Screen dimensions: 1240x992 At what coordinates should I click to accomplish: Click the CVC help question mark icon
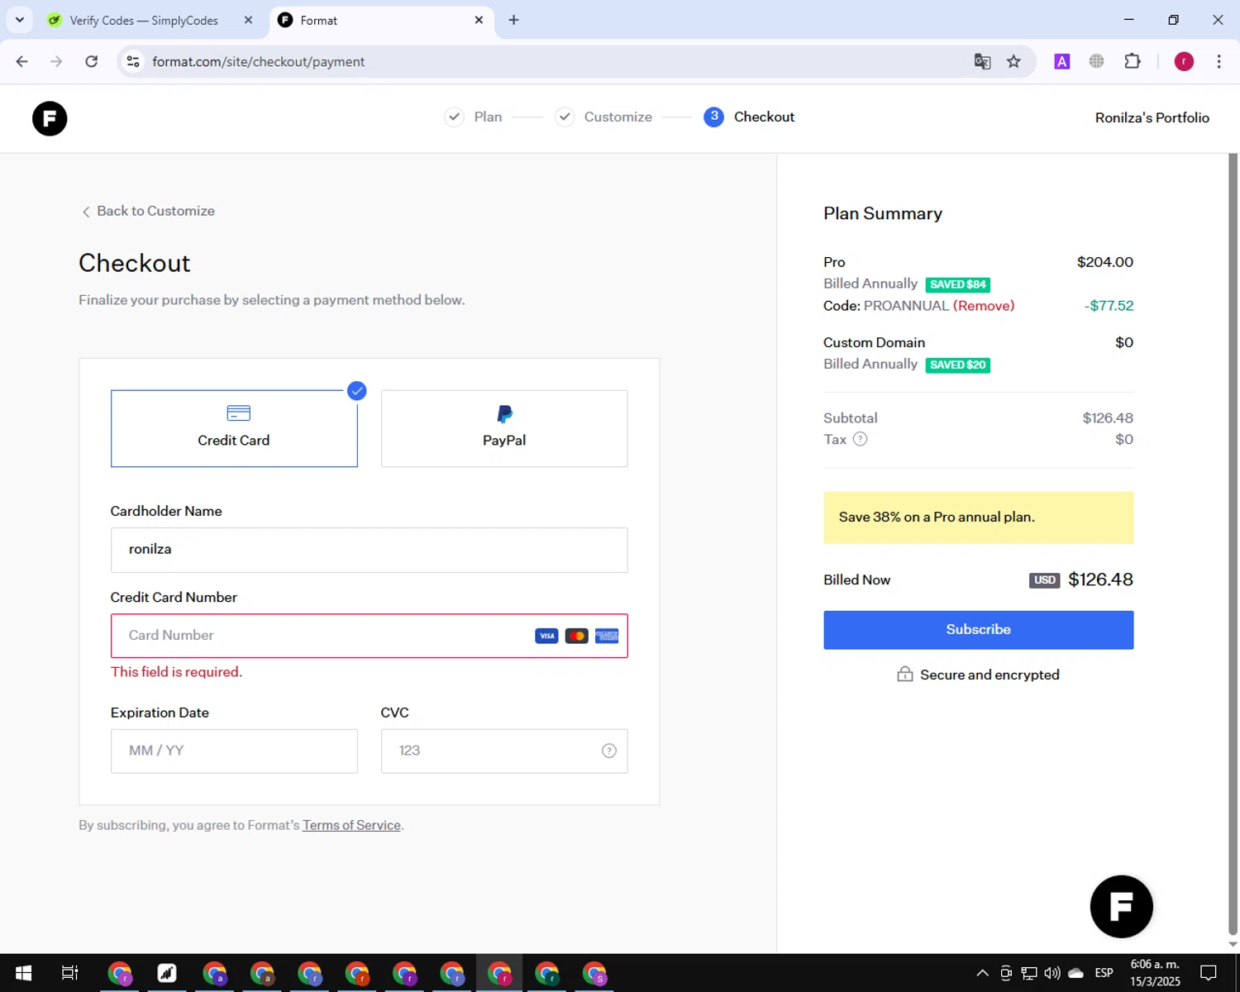(609, 751)
